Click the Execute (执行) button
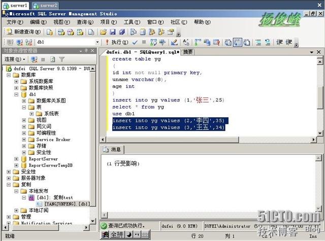Viewport: 325px width, 241px height. tap(117, 42)
